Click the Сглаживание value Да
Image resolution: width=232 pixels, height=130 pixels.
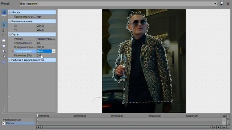(38, 43)
